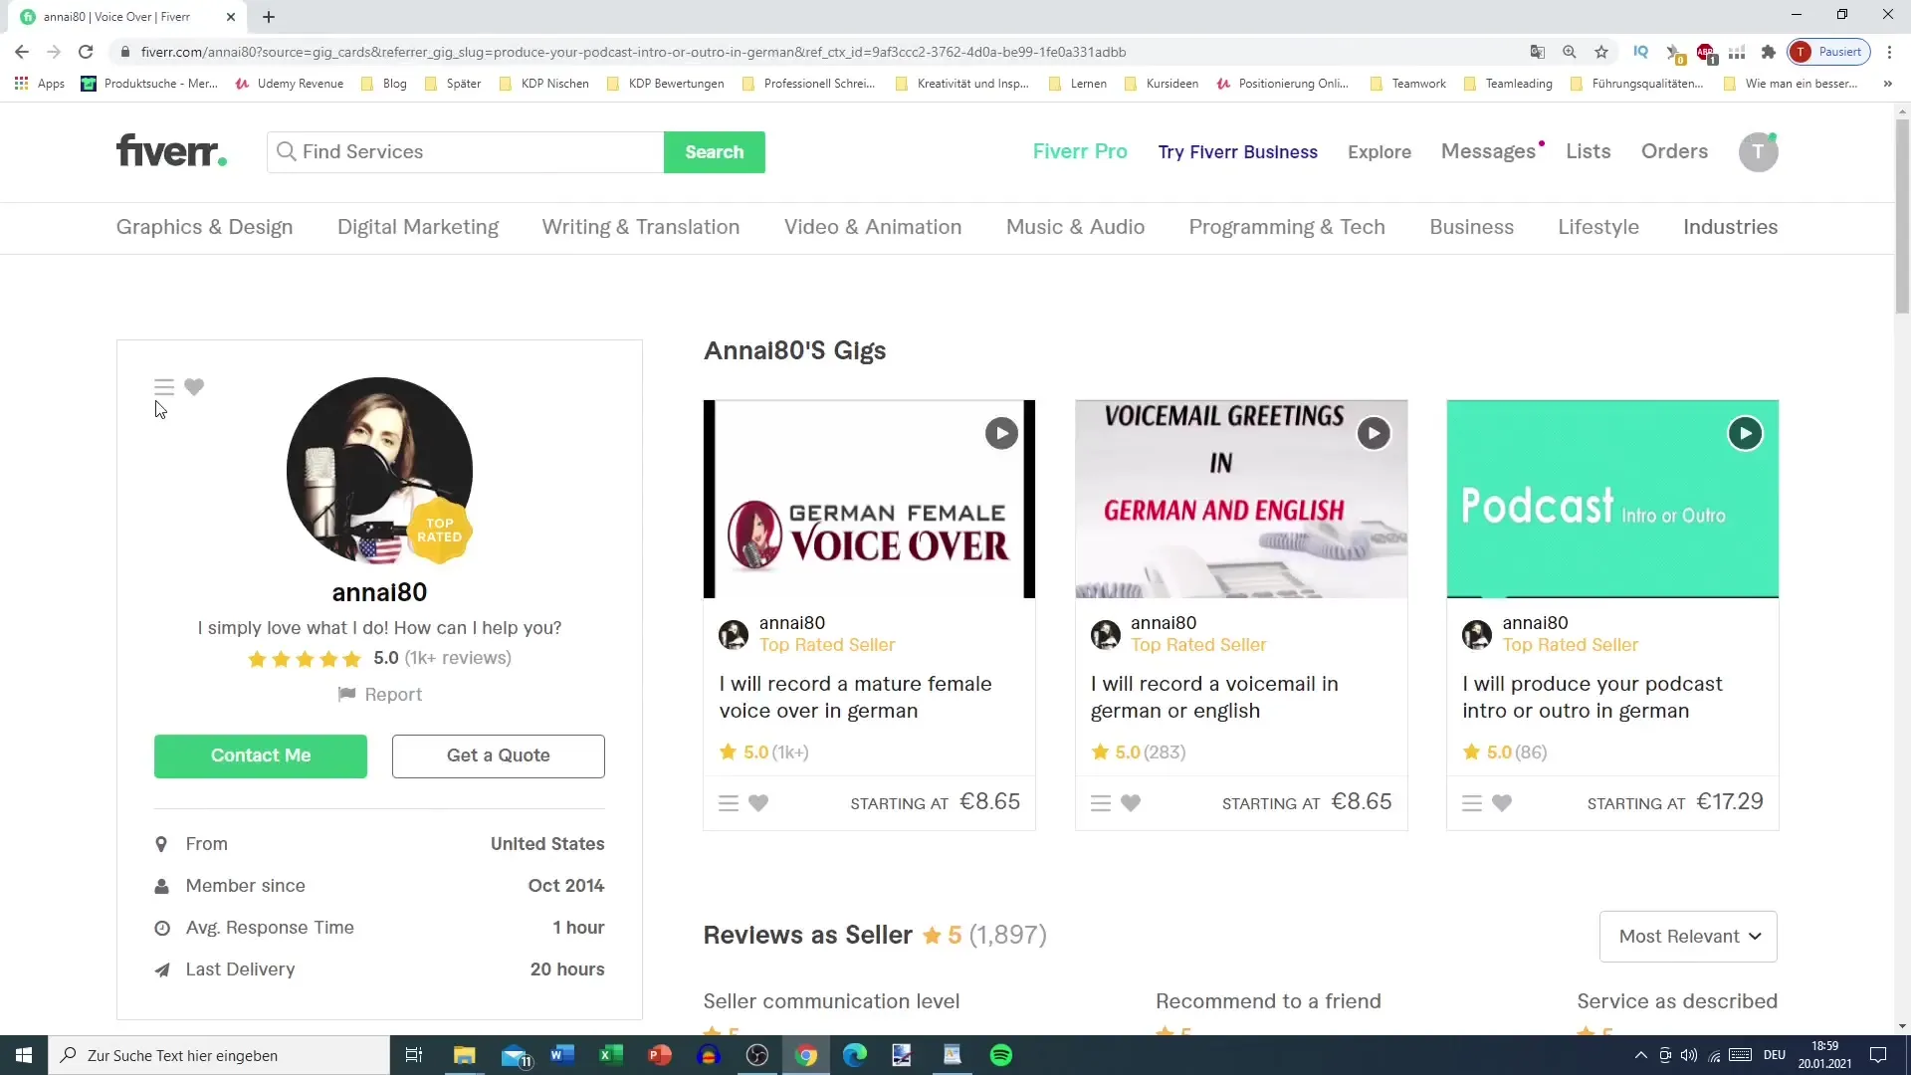This screenshot has height=1075, width=1911.
Task: Open a new browser tab
Action: (269, 17)
